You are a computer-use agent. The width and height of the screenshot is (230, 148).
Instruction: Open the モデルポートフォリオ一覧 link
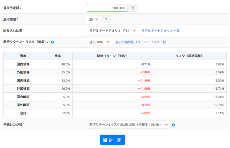click(160, 30)
